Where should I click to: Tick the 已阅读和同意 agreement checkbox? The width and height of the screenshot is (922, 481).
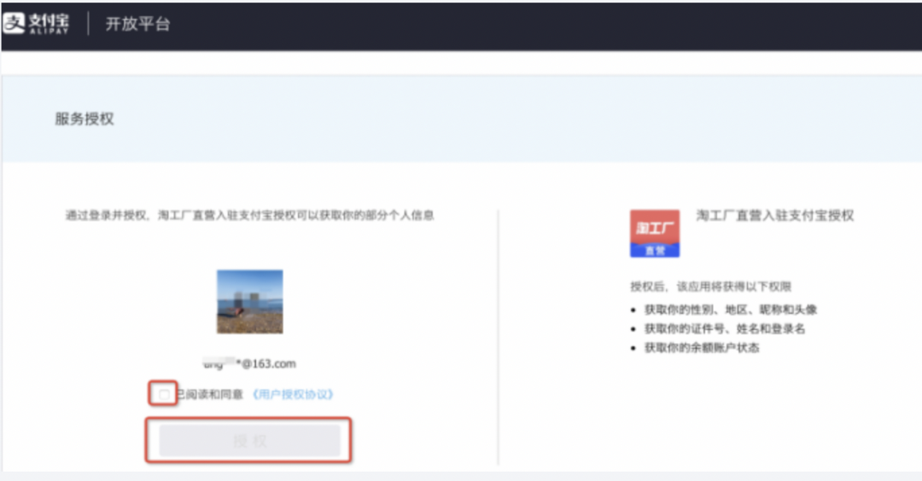coord(163,394)
